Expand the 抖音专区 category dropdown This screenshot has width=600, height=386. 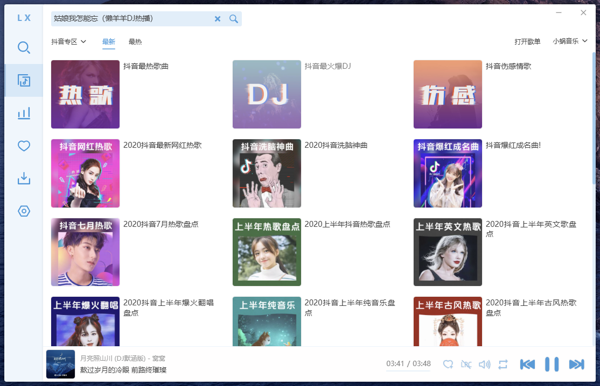[x=68, y=41]
